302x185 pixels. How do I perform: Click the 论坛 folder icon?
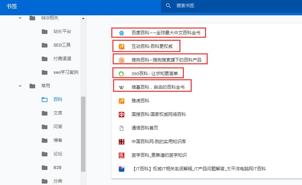coord(45,154)
